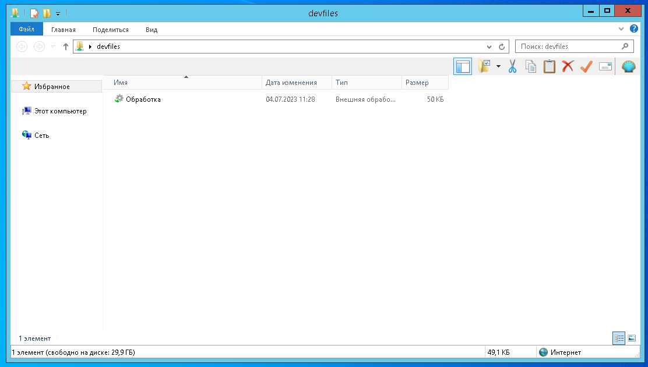648x367 pixels.
Task: Open the Вид ribbon tab
Action: pyautogui.click(x=152, y=30)
